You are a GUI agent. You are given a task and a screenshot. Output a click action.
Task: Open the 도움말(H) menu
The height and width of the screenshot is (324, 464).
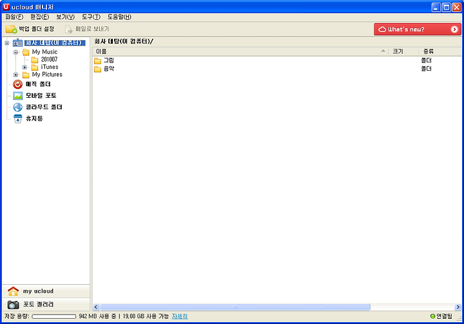coord(119,17)
